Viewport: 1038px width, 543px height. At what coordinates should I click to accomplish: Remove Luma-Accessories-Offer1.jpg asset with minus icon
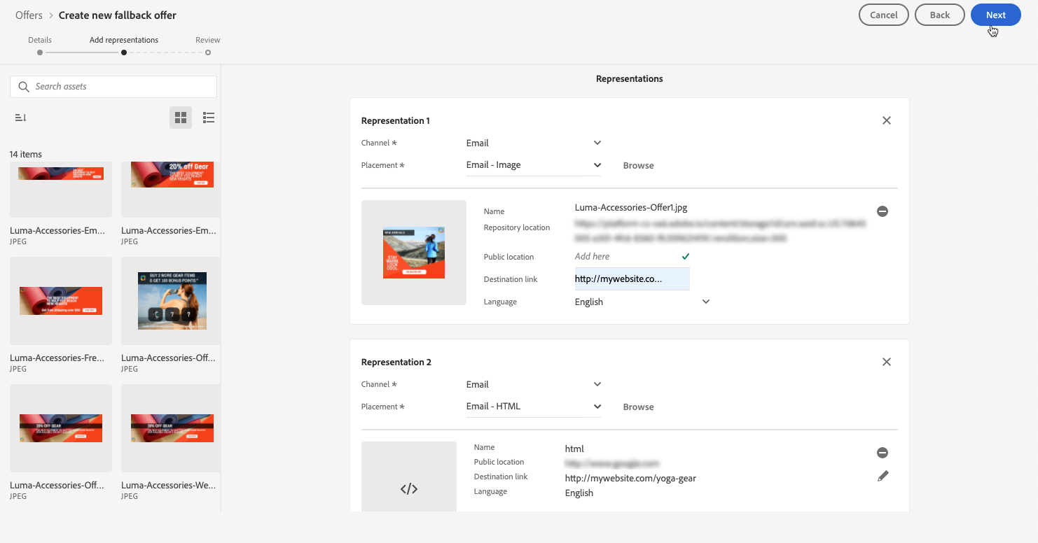(x=883, y=211)
